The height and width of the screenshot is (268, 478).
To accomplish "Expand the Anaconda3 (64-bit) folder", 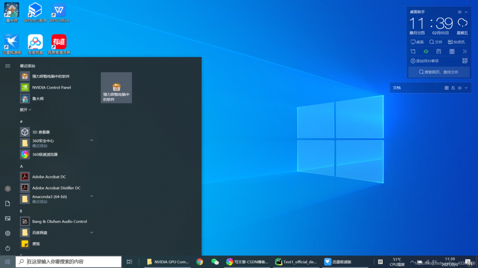I will [91, 197].
